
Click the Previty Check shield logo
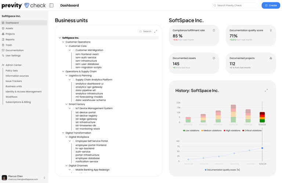tap(26, 6)
